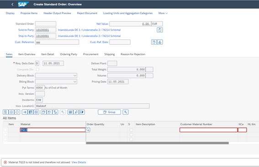The width and height of the screenshot is (259, 167).
Task: Click the partner icon next to Sold-to Party
Action: pos(160,30)
